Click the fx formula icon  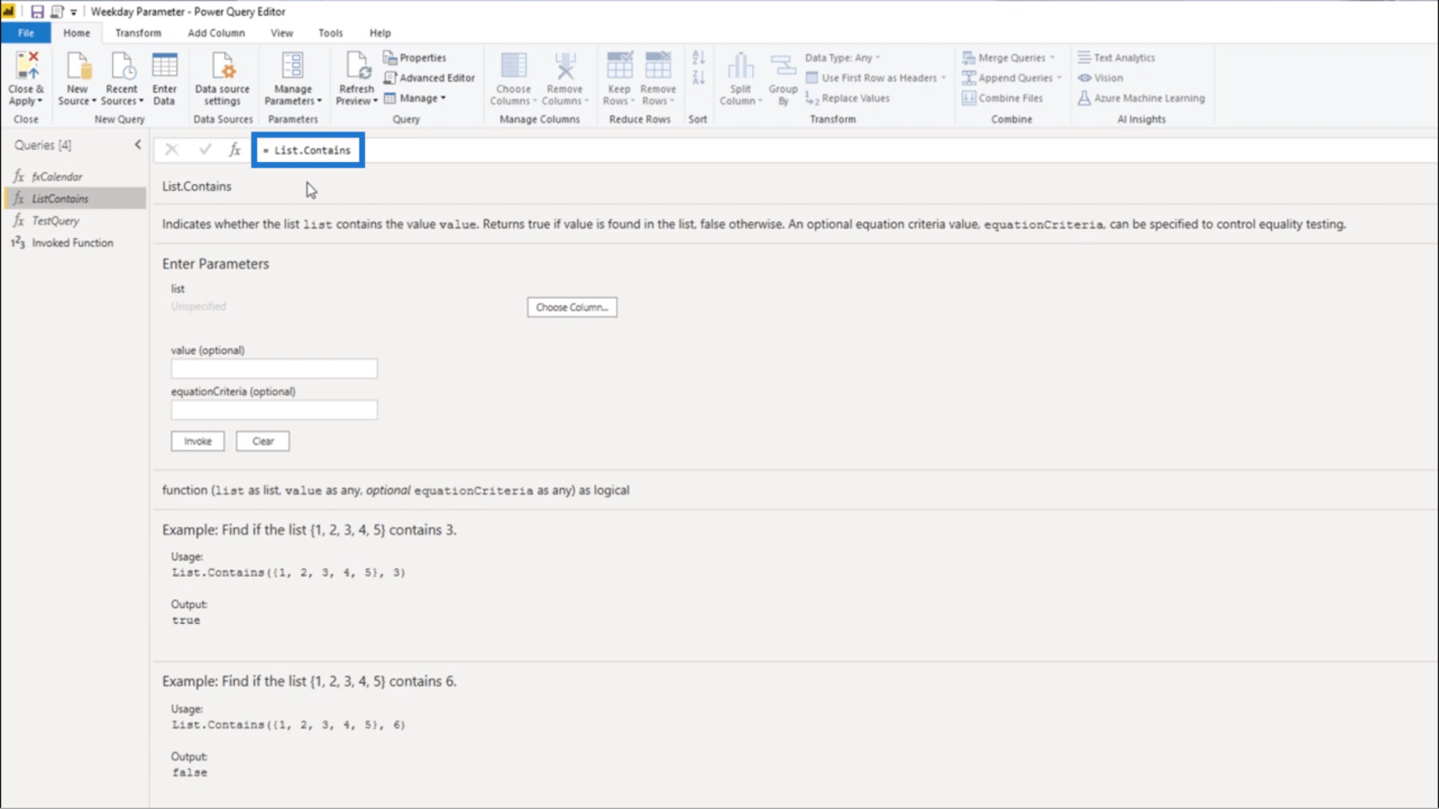[x=235, y=150]
